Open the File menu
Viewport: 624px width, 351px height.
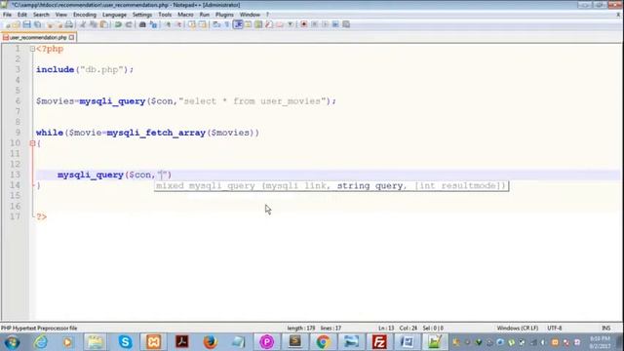coord(7,15)
